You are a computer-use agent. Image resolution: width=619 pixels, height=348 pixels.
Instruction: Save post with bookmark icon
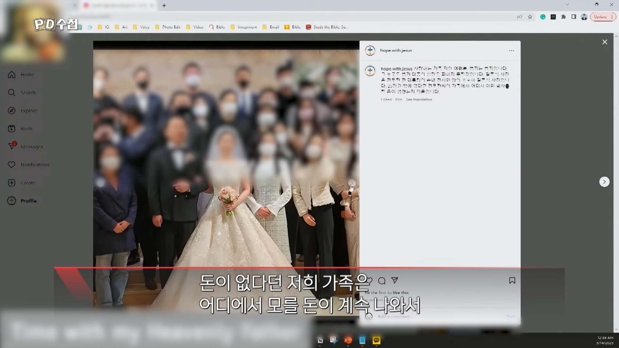[x=512, y=281]
